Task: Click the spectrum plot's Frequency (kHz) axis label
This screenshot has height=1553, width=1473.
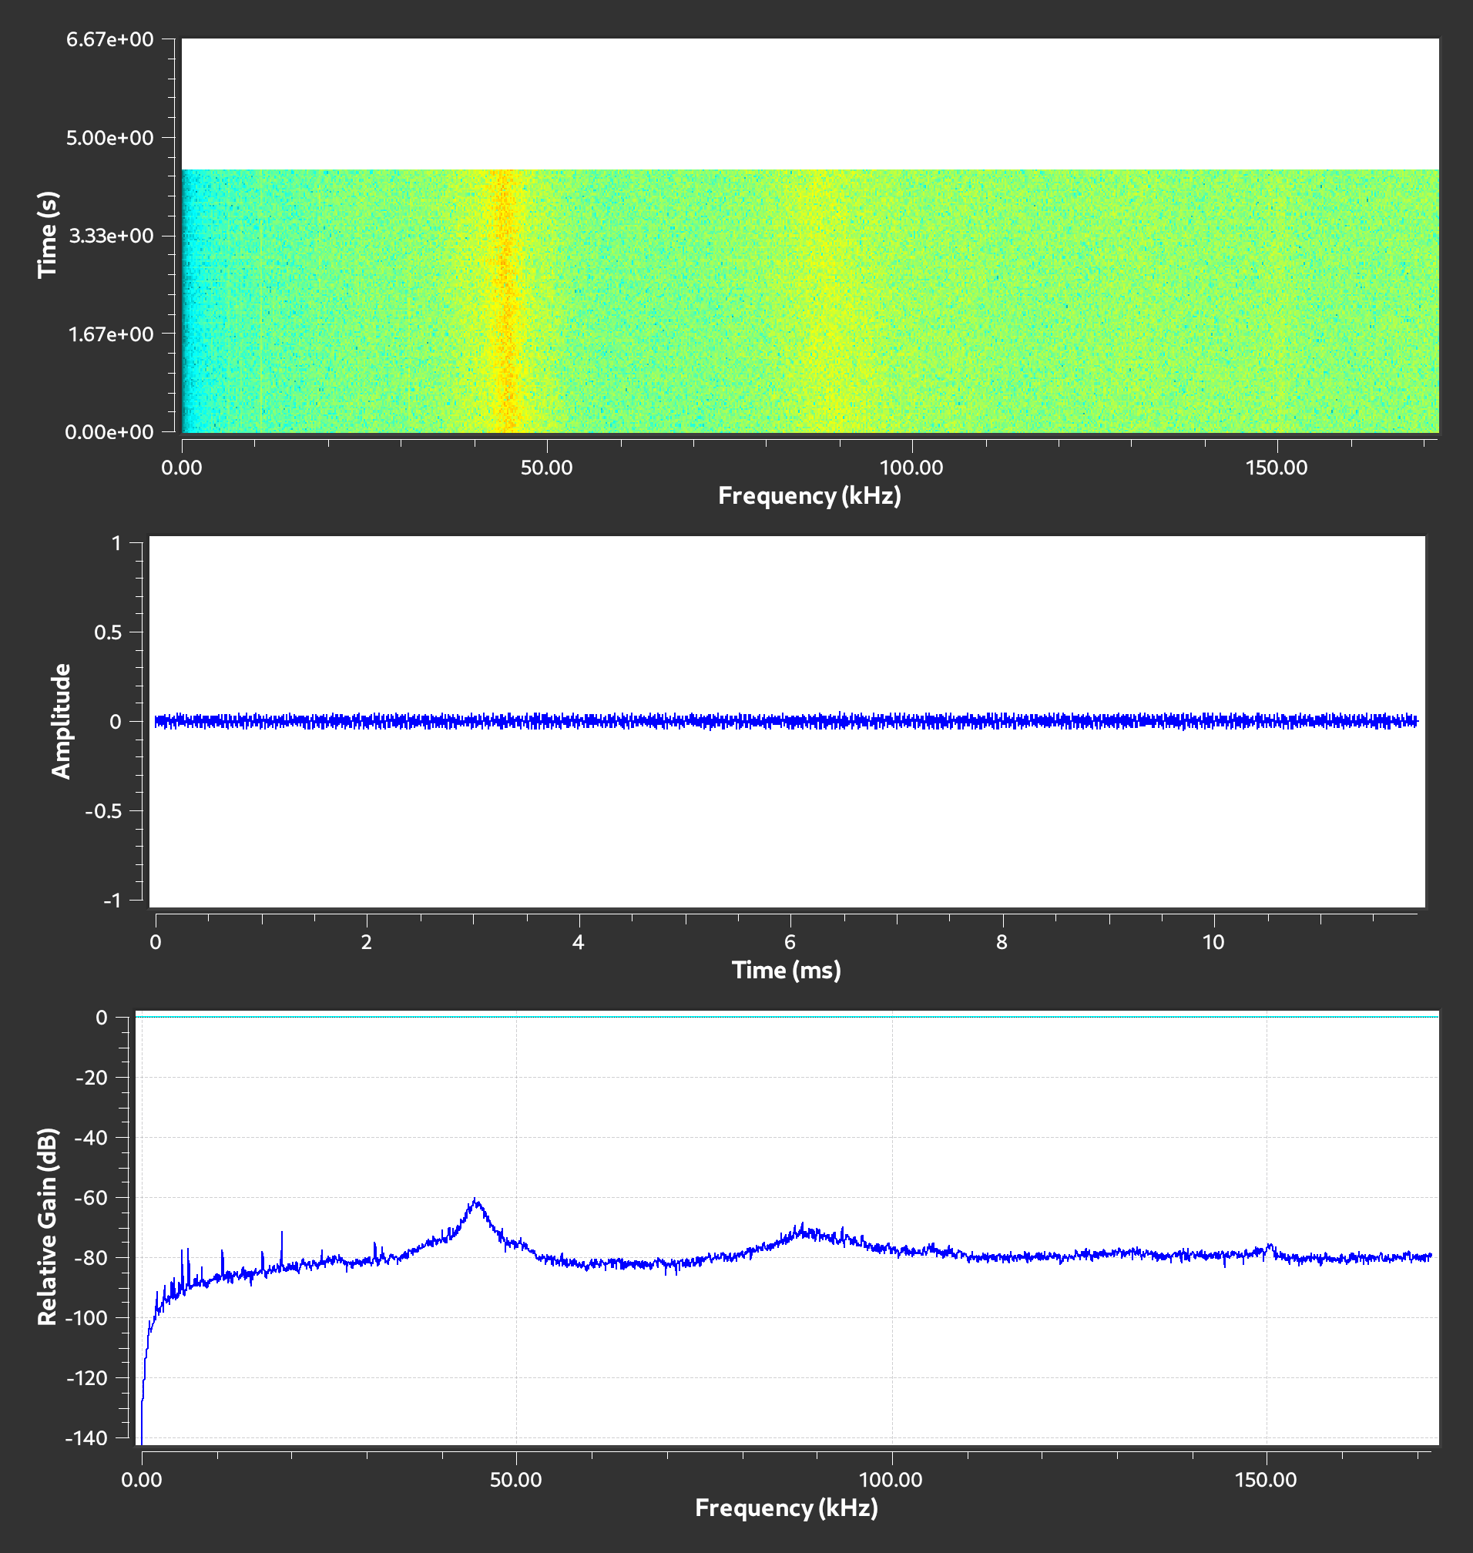Action: pos(786,1508)
